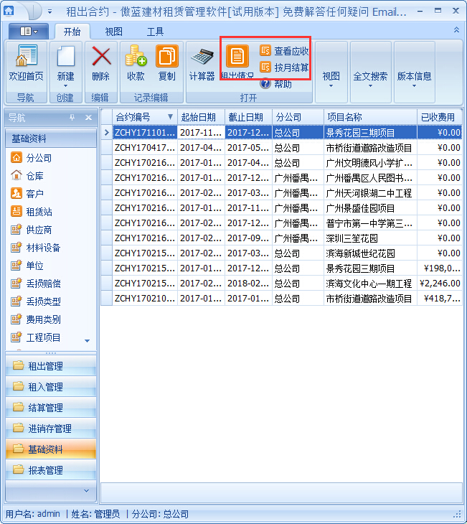Pin the 导航 panel using pushpin
The image size is (467, 524).
pyautogui.click(x=72, y=118)
